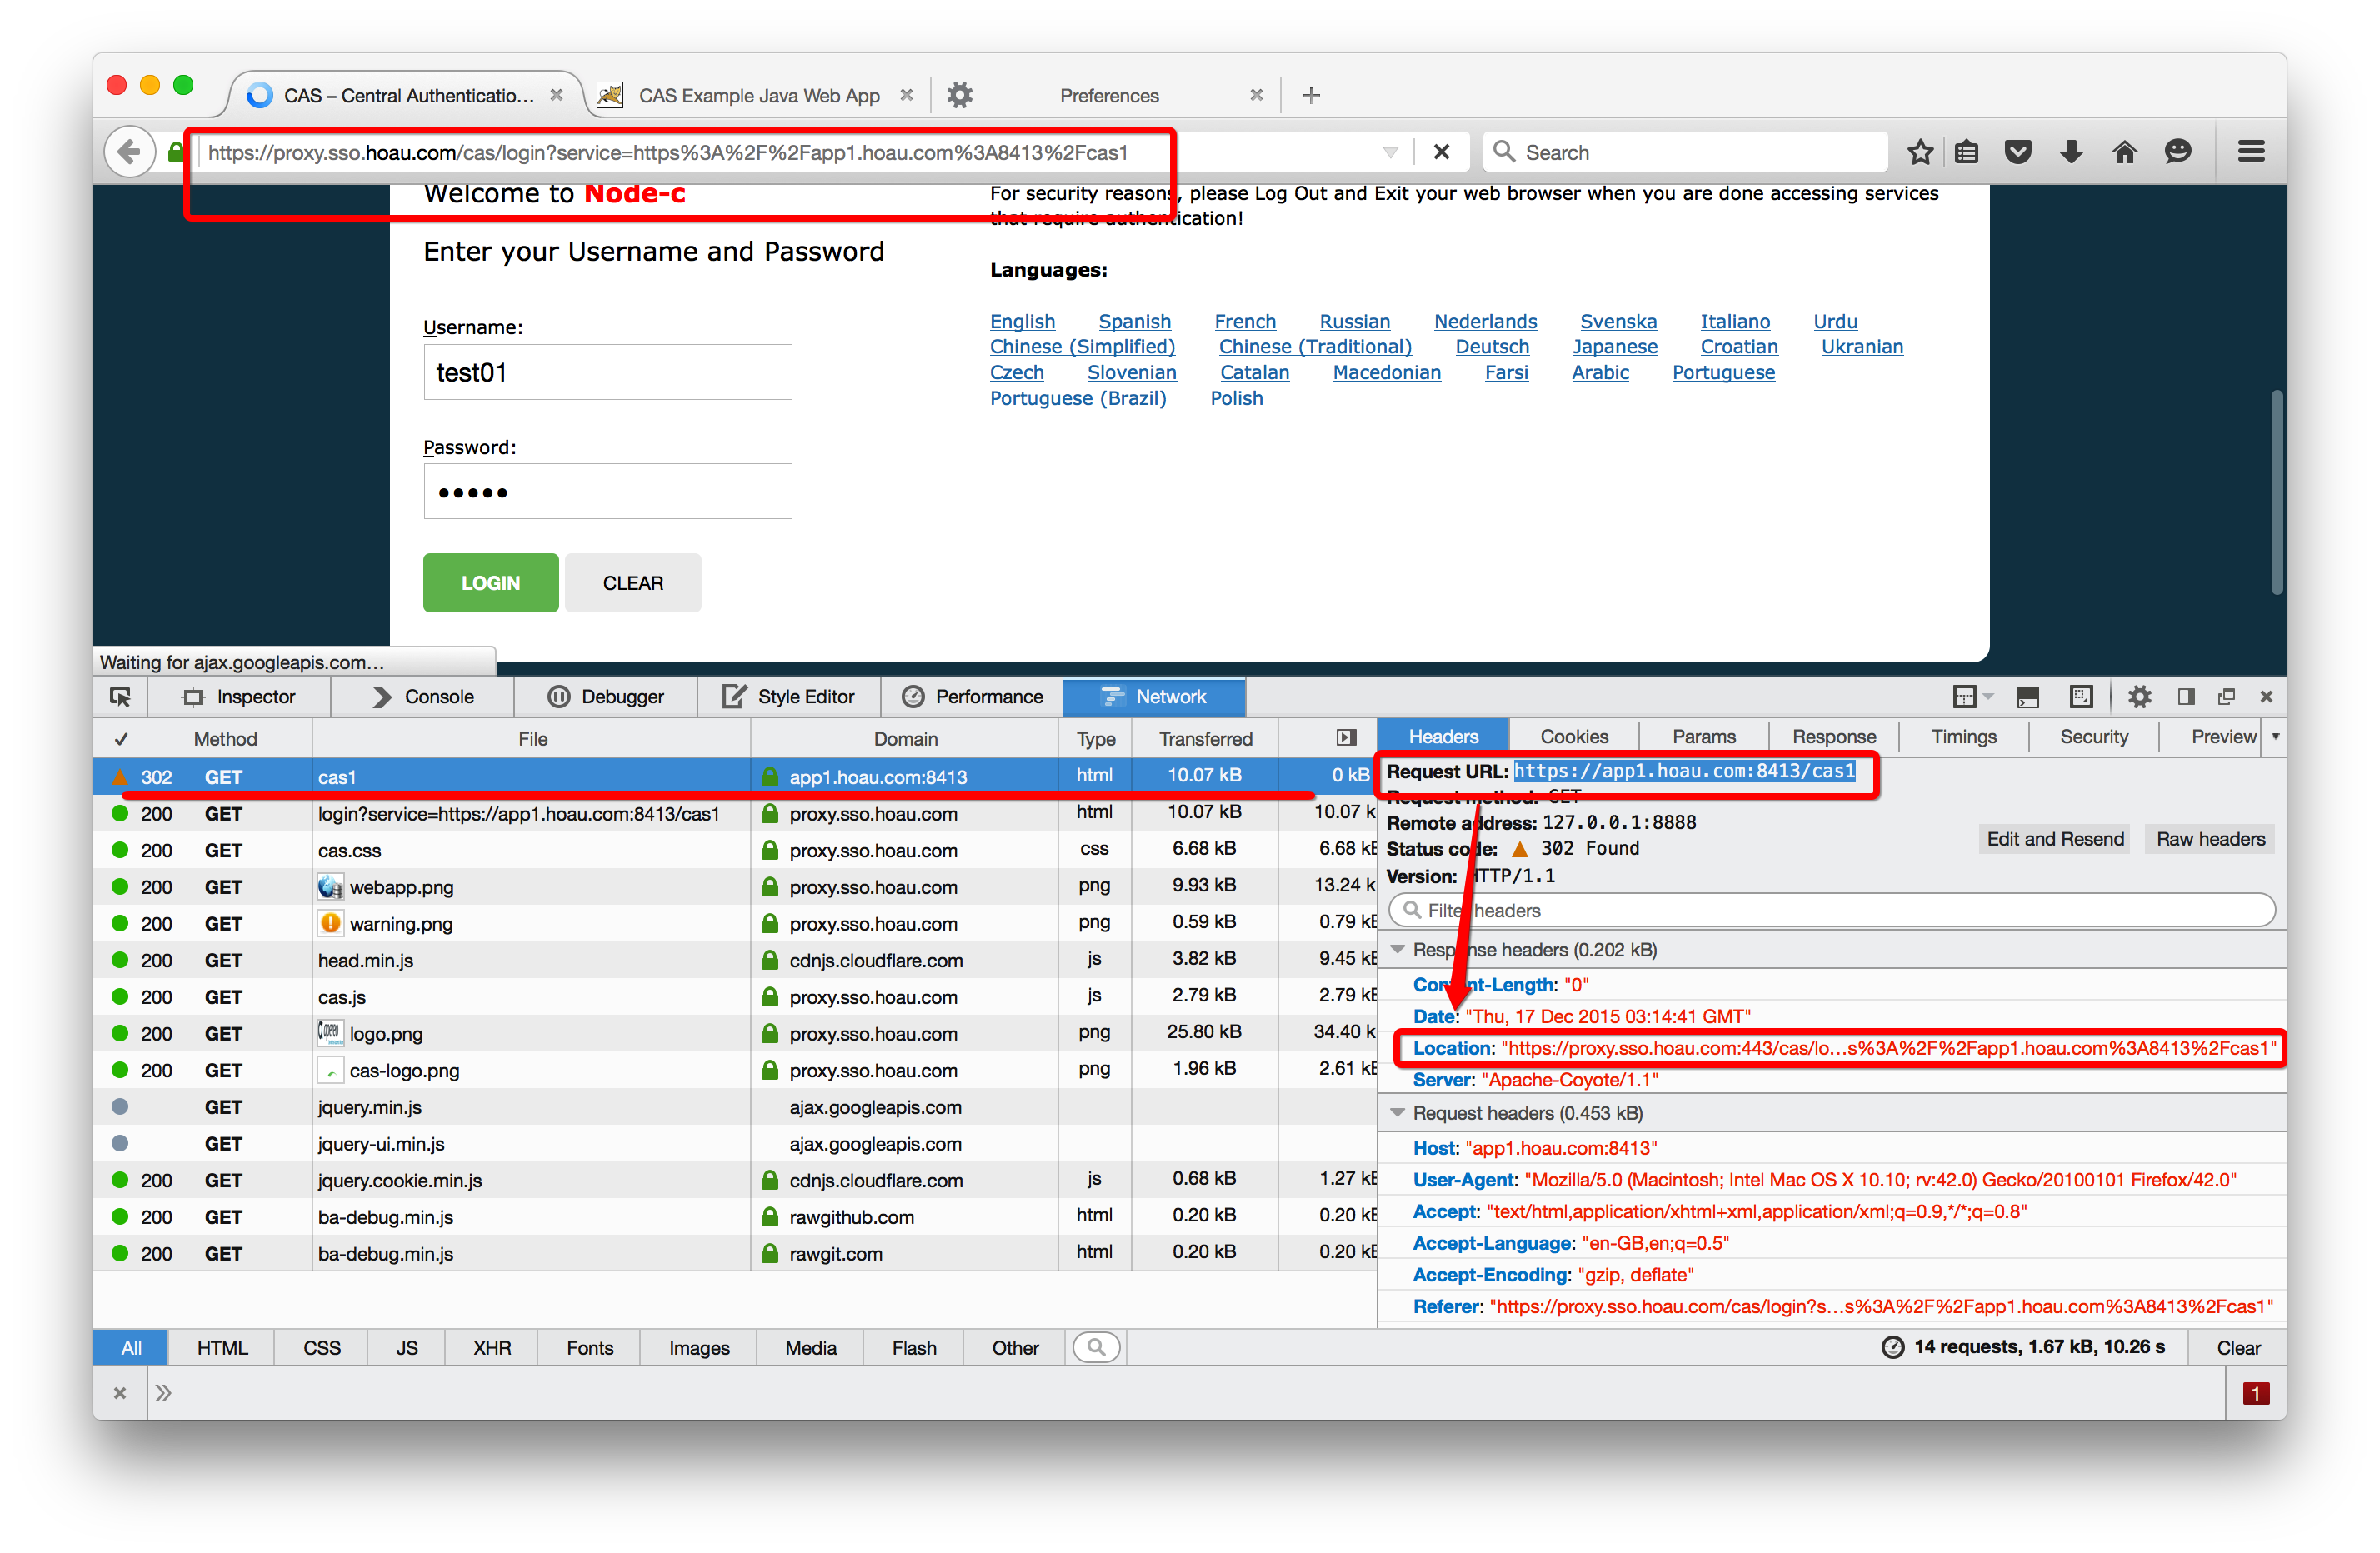Open responsive design mode icon
Viewport: 2380px width, 1553px height.
point(2081,697)
